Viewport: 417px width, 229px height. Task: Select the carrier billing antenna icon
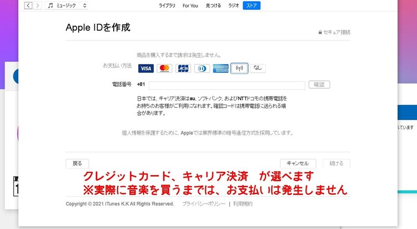pyautogui.click(x=239, y=69)
